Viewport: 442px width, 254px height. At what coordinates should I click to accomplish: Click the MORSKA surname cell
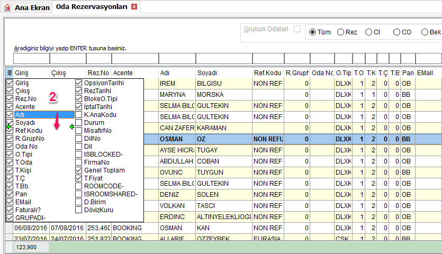[224, 94]
